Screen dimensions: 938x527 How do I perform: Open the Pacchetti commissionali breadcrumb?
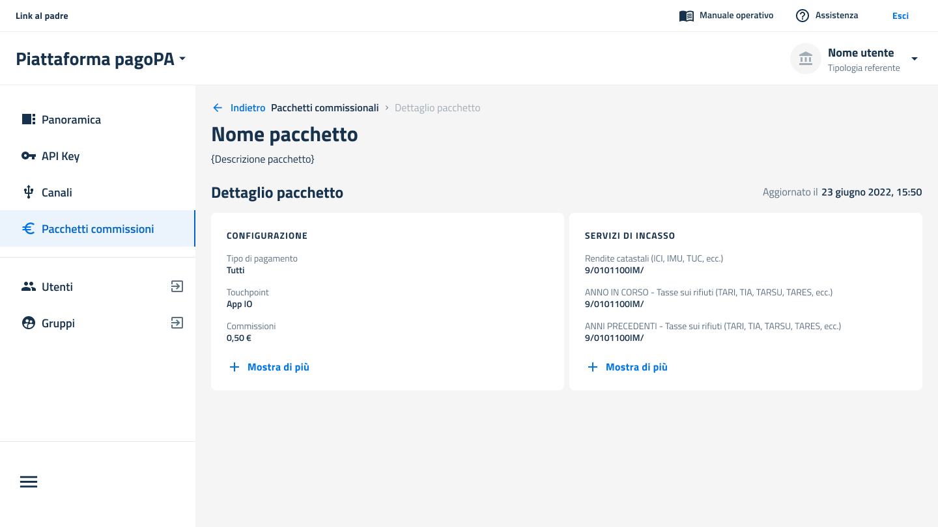pos(324,108)
